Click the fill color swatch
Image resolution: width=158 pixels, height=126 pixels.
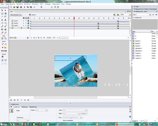(x=5, y=48)
